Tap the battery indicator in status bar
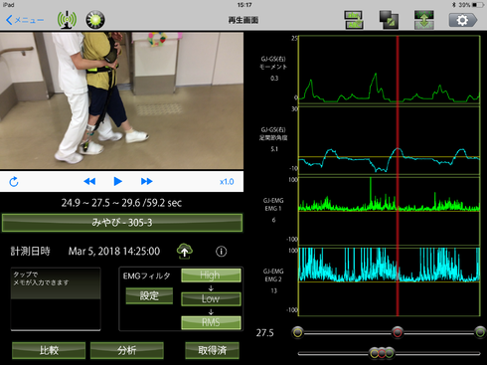The image size is (487, 365). point(478,5)
